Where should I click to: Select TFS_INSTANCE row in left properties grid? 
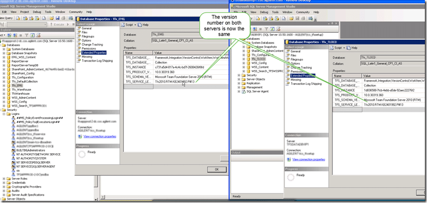(x=176, y=67)
